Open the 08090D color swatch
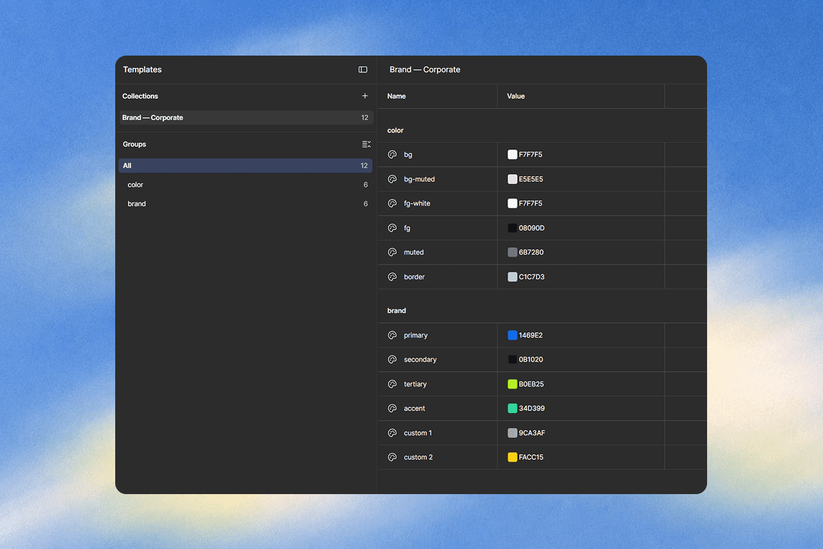823x549 pixels. (512, 228)
